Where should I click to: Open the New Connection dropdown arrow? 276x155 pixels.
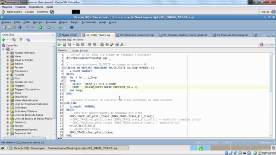pyautogui.click(x=8, y=40)
